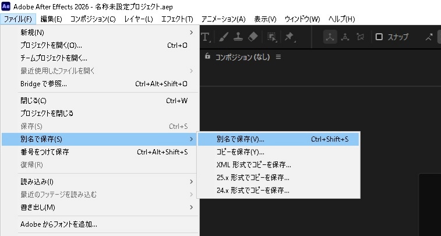
Task: Choose チームプロジェクトを開く... entry
Action: click(x=100, y=58)
